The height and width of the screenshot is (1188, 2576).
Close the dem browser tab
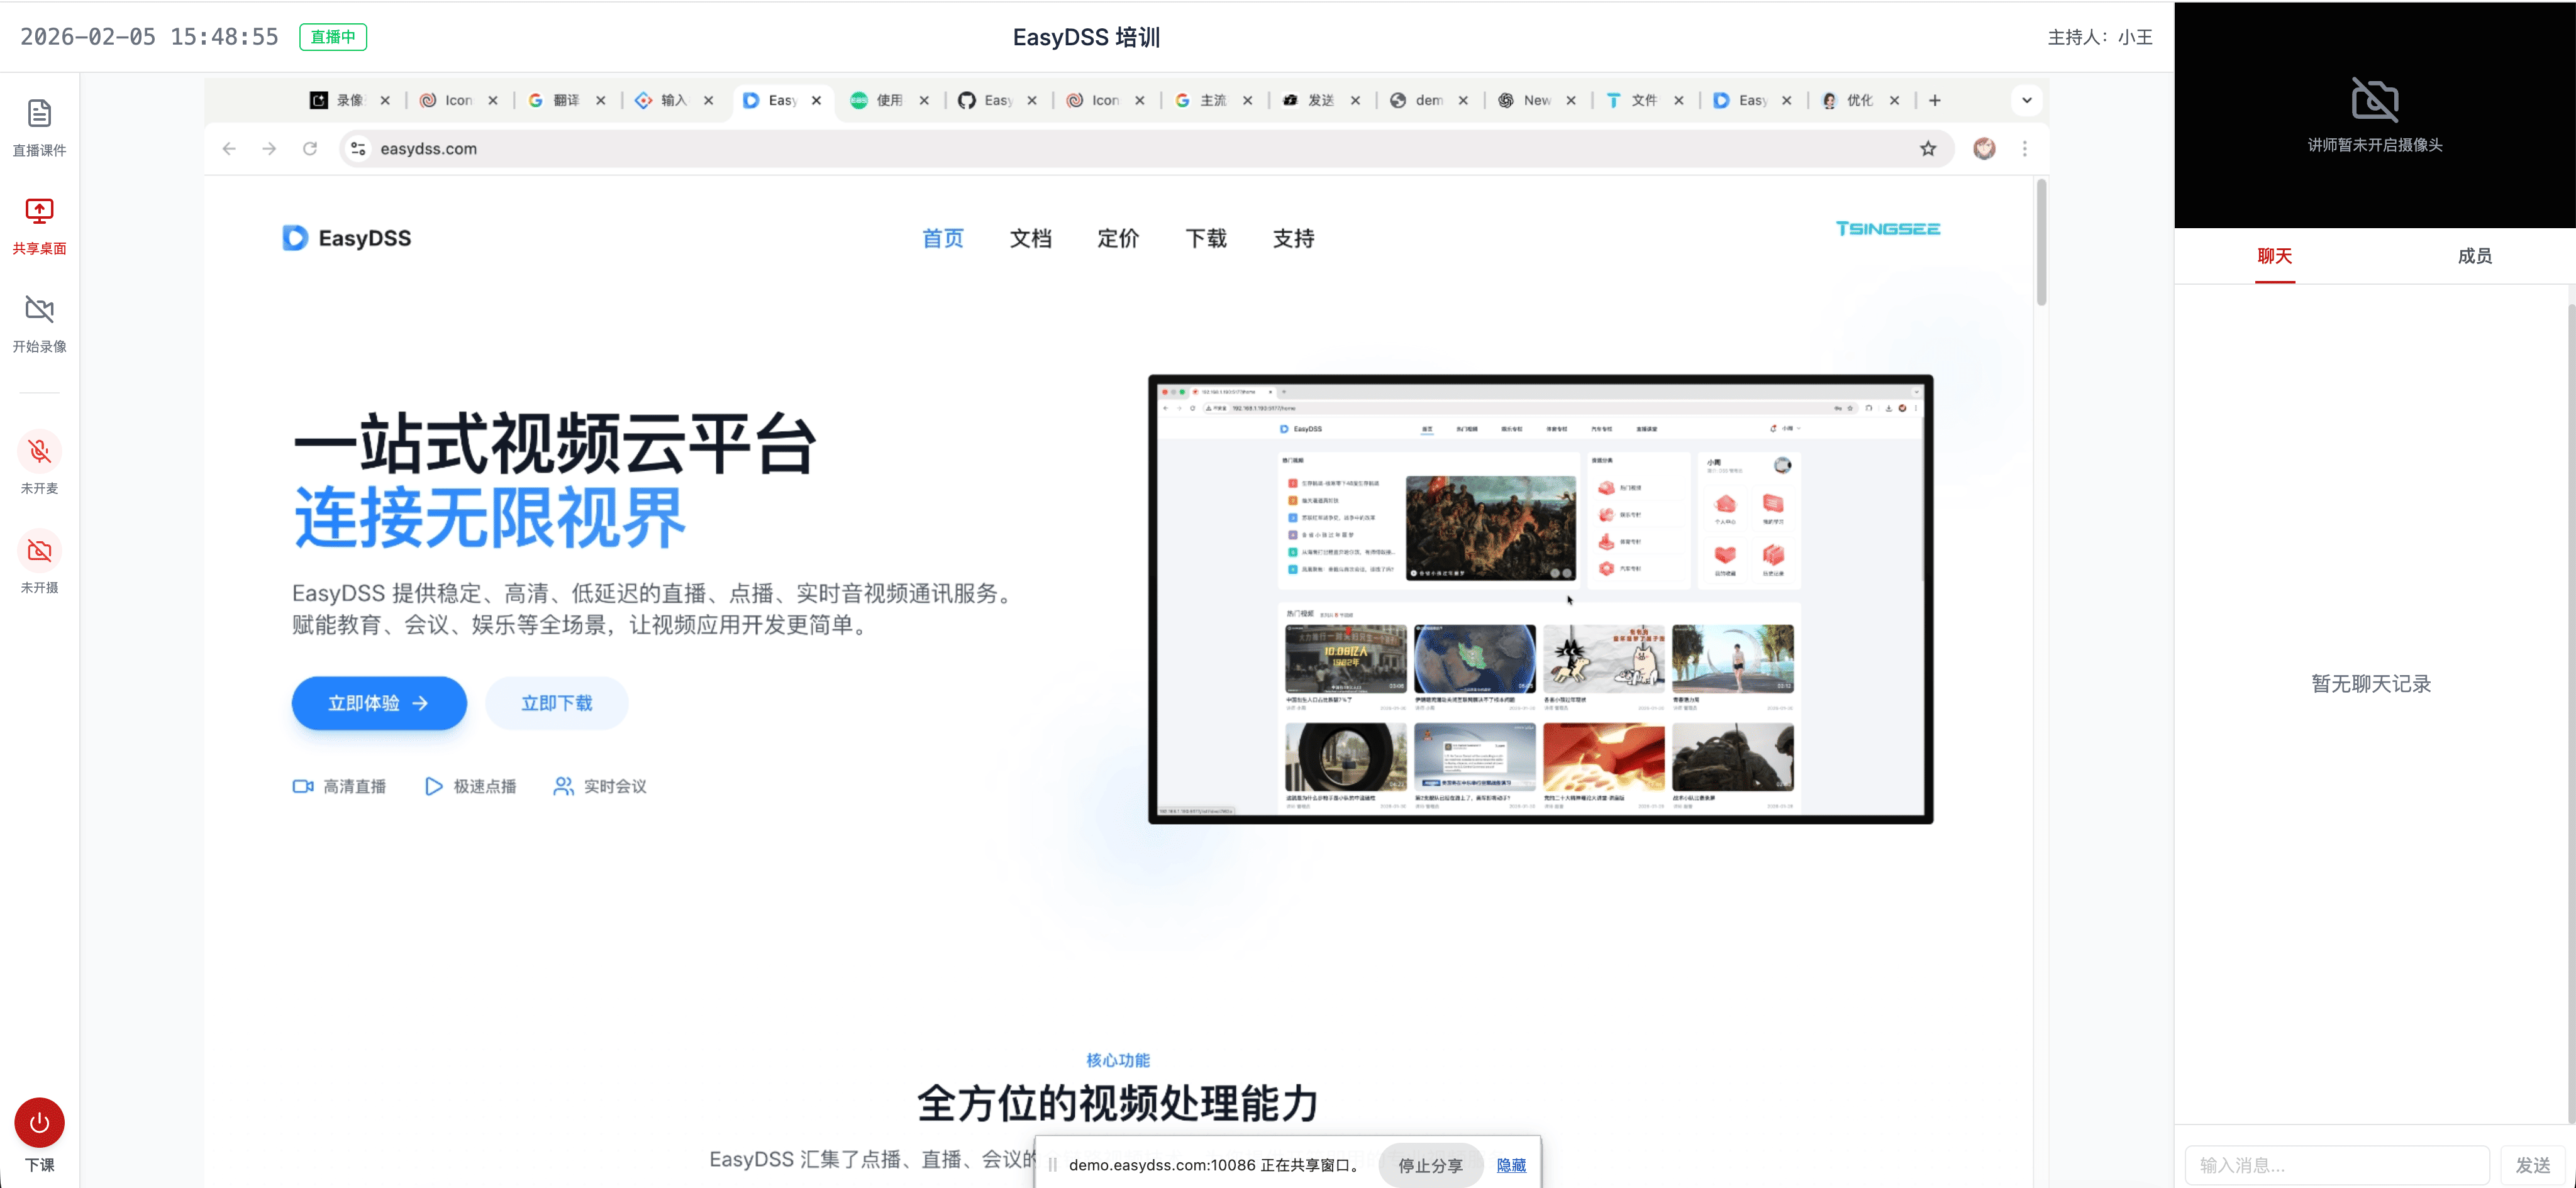[1463, 100]
